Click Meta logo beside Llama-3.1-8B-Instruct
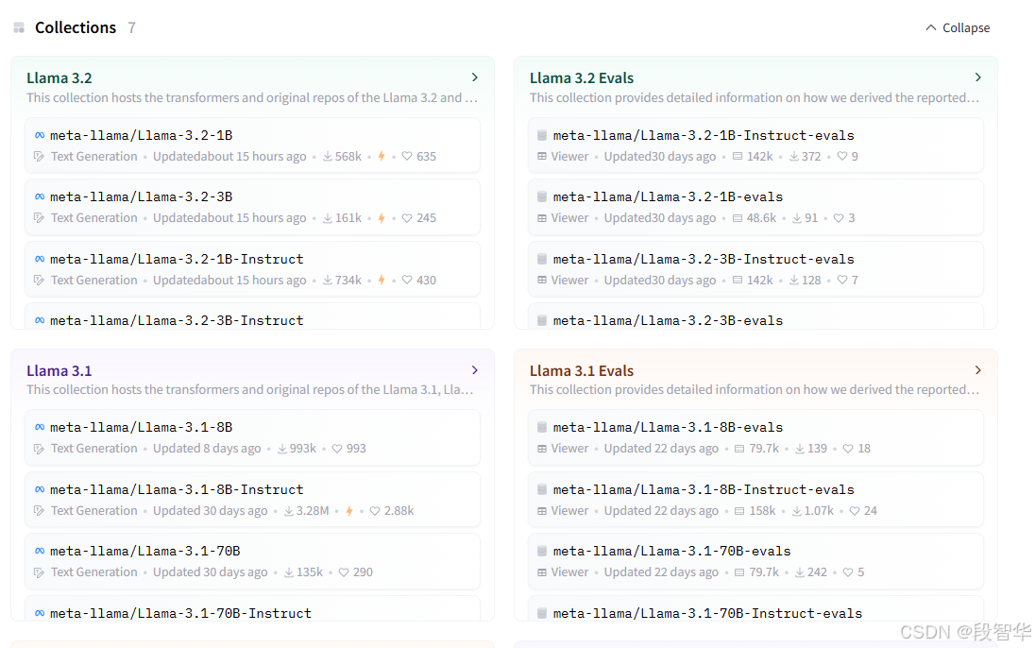 click(x=40, y=489)
